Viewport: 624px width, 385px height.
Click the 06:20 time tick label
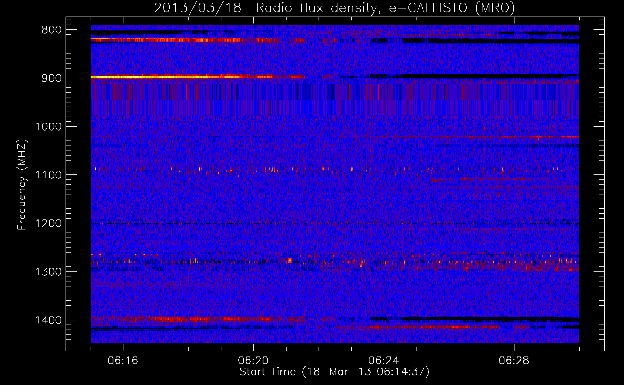[x=253, y=361]
